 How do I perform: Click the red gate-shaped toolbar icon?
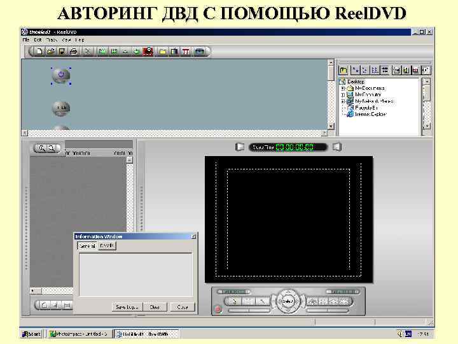pos(186,52)
